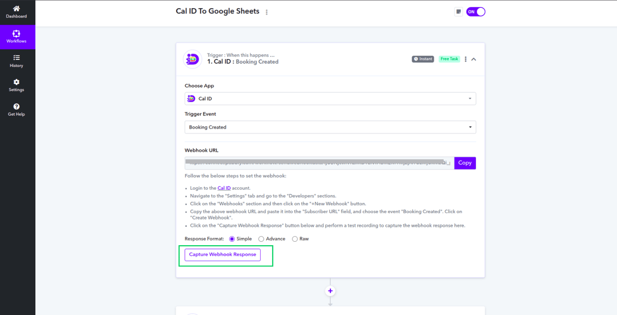Screen dimensions: 617x315
Task: Open the workflow notes icon
Action: [x=458, y=12]
